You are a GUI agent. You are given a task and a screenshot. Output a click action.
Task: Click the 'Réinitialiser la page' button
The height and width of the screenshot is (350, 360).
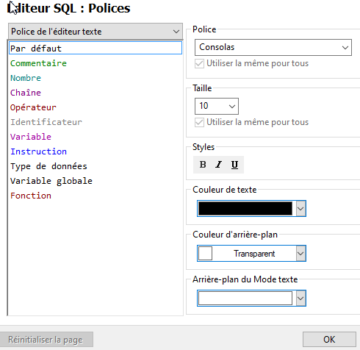(x=46, y=340)
